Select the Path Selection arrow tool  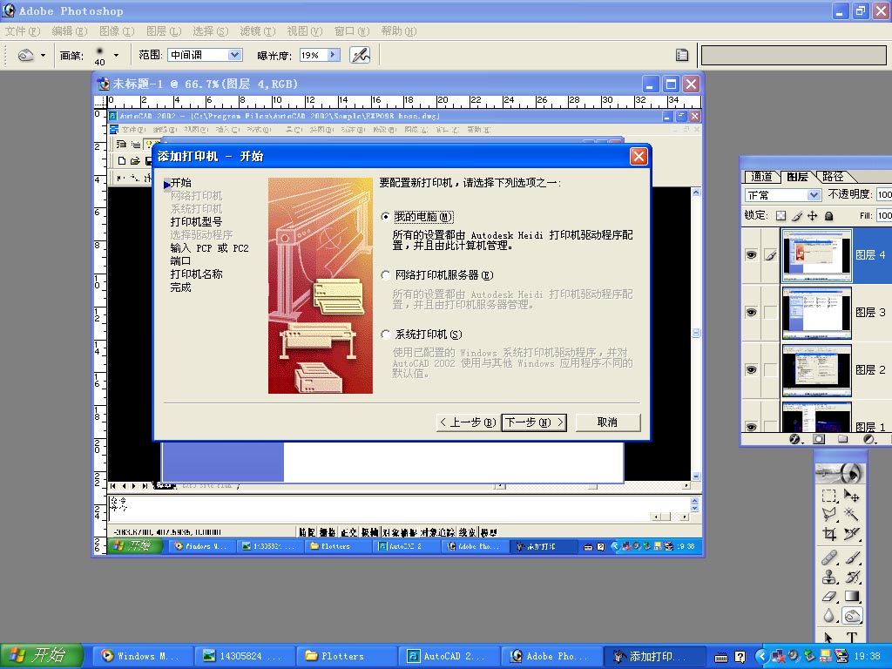829,637
